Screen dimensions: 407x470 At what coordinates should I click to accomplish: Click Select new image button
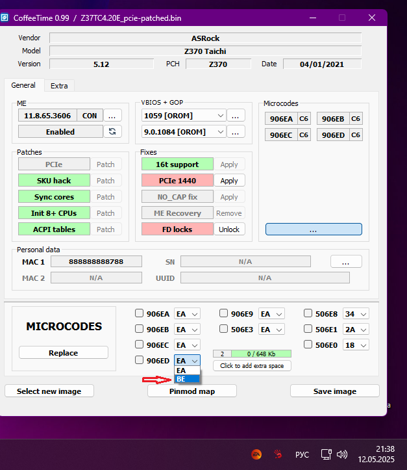click(49, 391)
